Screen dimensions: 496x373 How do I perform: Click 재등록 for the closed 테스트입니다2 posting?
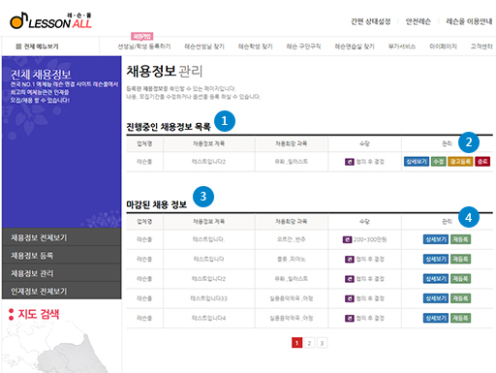(x=460, y=279)
